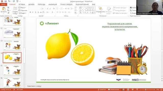The image size is (163, 91).
Task: Undo the last action
Action: click(x=9, y=1)
